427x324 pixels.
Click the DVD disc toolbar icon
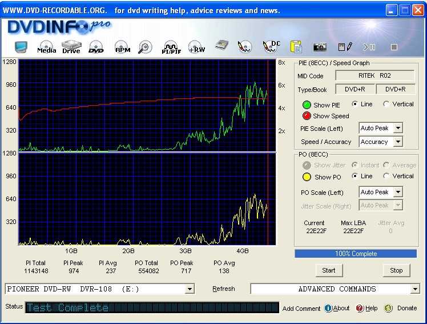(96, 47)
